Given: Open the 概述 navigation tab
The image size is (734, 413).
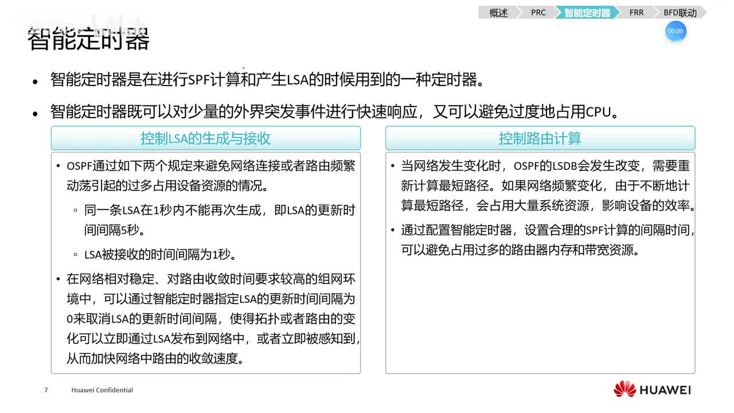Looking at the screenshot, I should pos(498,13).
